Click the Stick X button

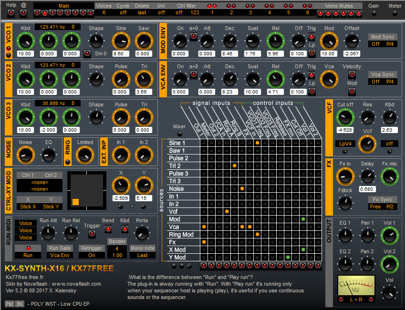tap(28, 207)
